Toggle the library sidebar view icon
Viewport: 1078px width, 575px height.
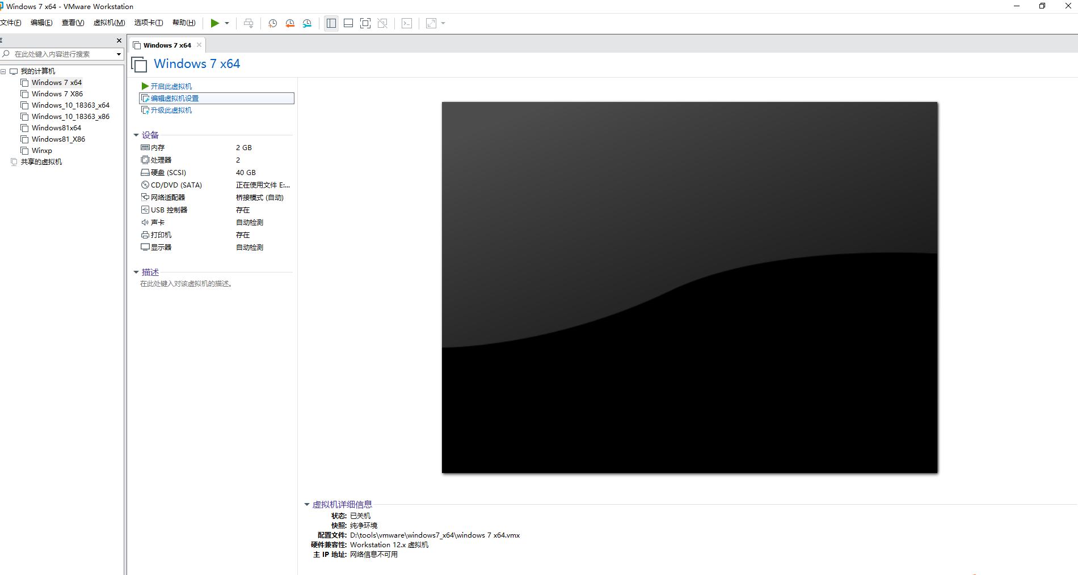click(331, 23)
